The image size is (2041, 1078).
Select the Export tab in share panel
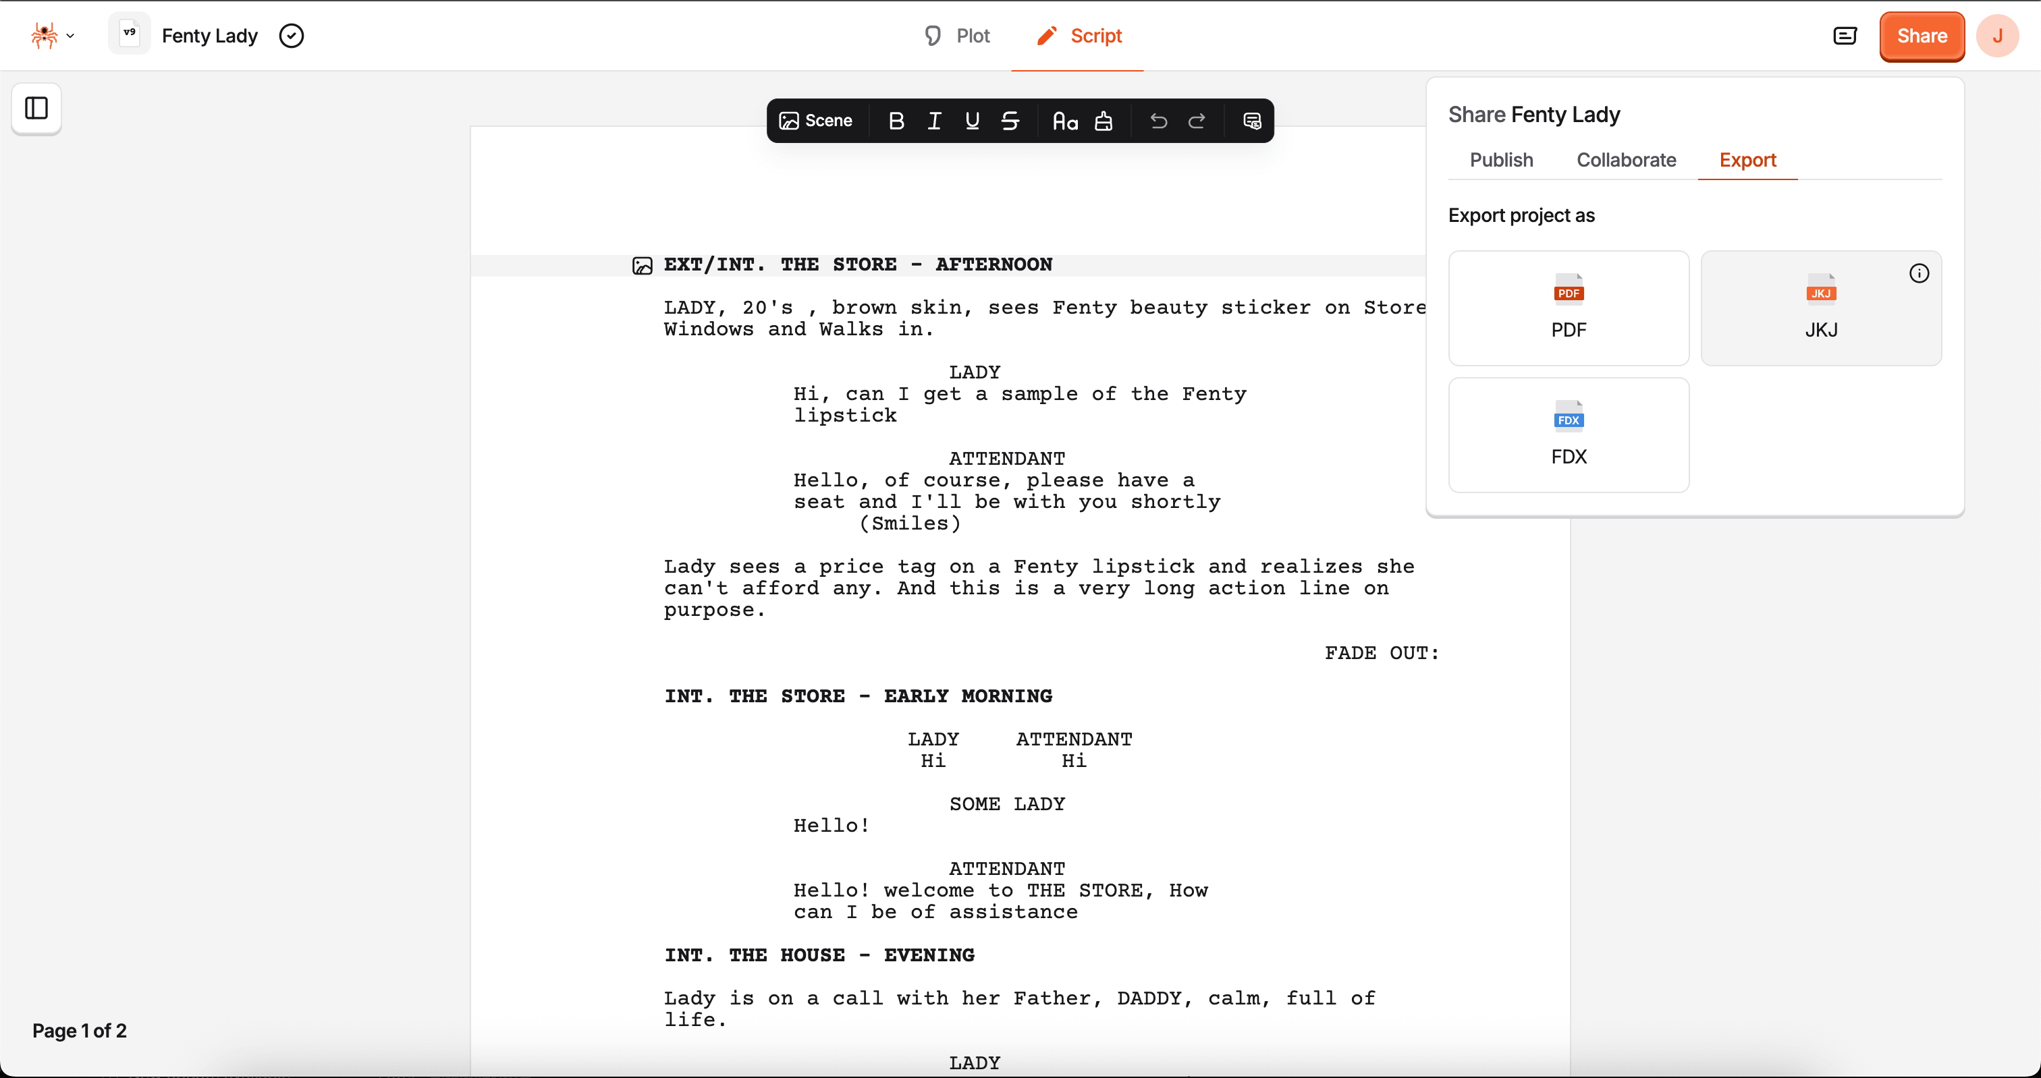point(1748,160)
